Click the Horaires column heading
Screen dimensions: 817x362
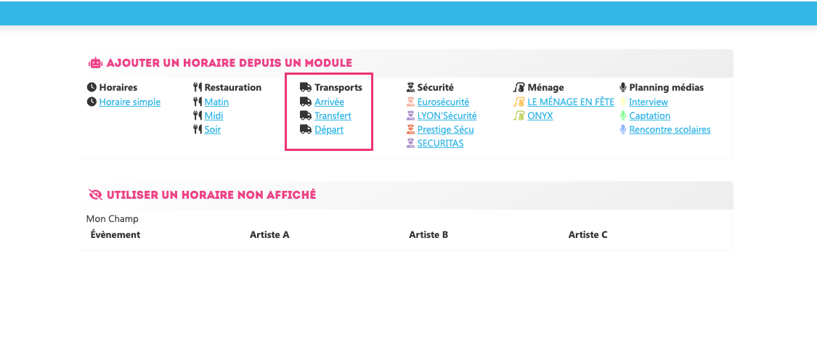pyautogui.click(x=118, y=88)
